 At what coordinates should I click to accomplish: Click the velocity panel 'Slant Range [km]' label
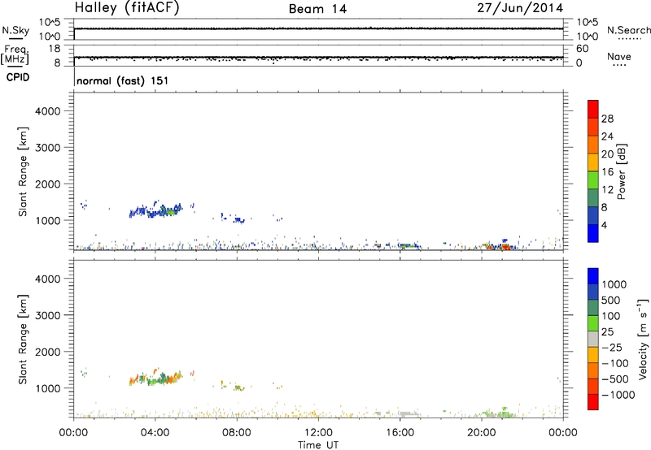(x=23, y=340)
